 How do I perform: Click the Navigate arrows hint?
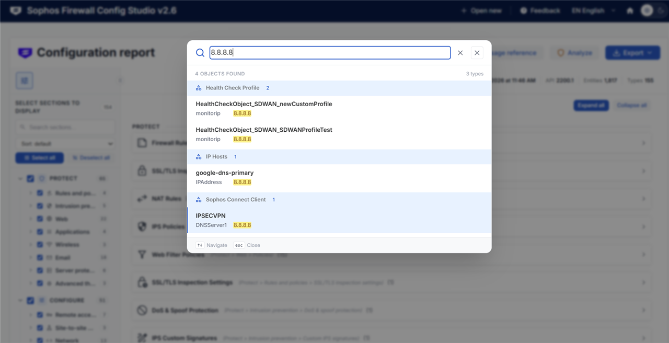212,245
